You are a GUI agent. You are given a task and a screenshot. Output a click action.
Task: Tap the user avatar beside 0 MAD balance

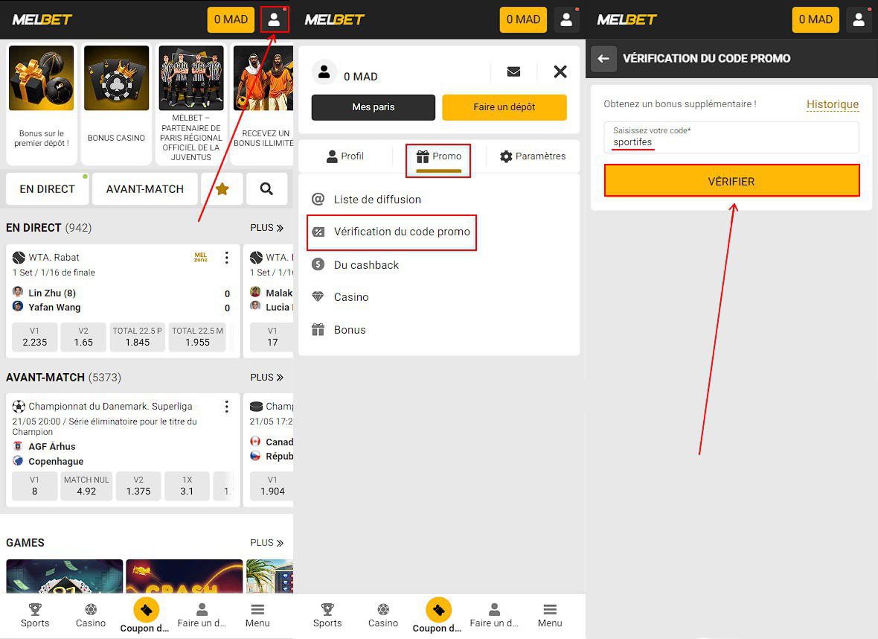pyautogui.click(x=324, y=71)
